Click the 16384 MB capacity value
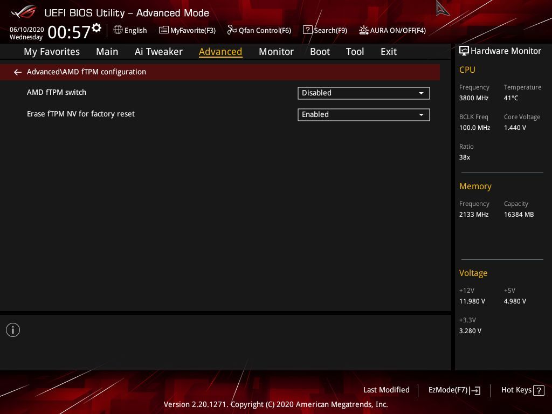This screenshot has height=414, width=552. (519, 215)
